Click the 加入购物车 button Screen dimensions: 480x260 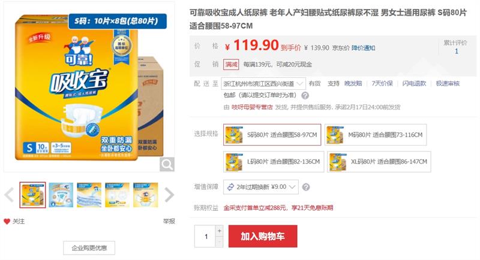coord(263,236)
